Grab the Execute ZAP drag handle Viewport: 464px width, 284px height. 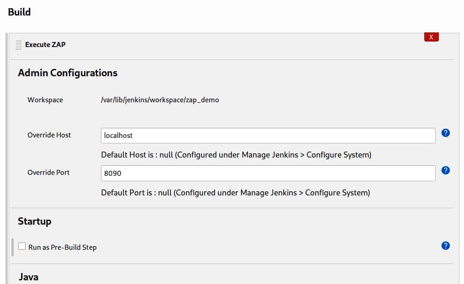[x=18, y=45]
